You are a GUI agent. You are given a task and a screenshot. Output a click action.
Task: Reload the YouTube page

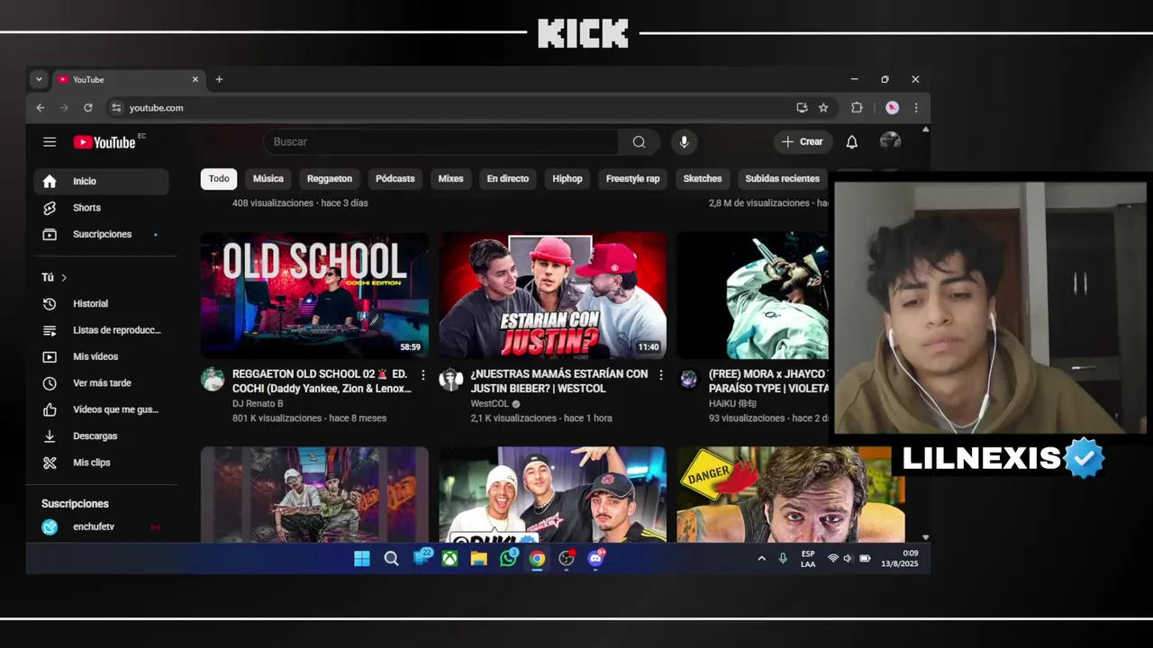(x=88, y=108)
